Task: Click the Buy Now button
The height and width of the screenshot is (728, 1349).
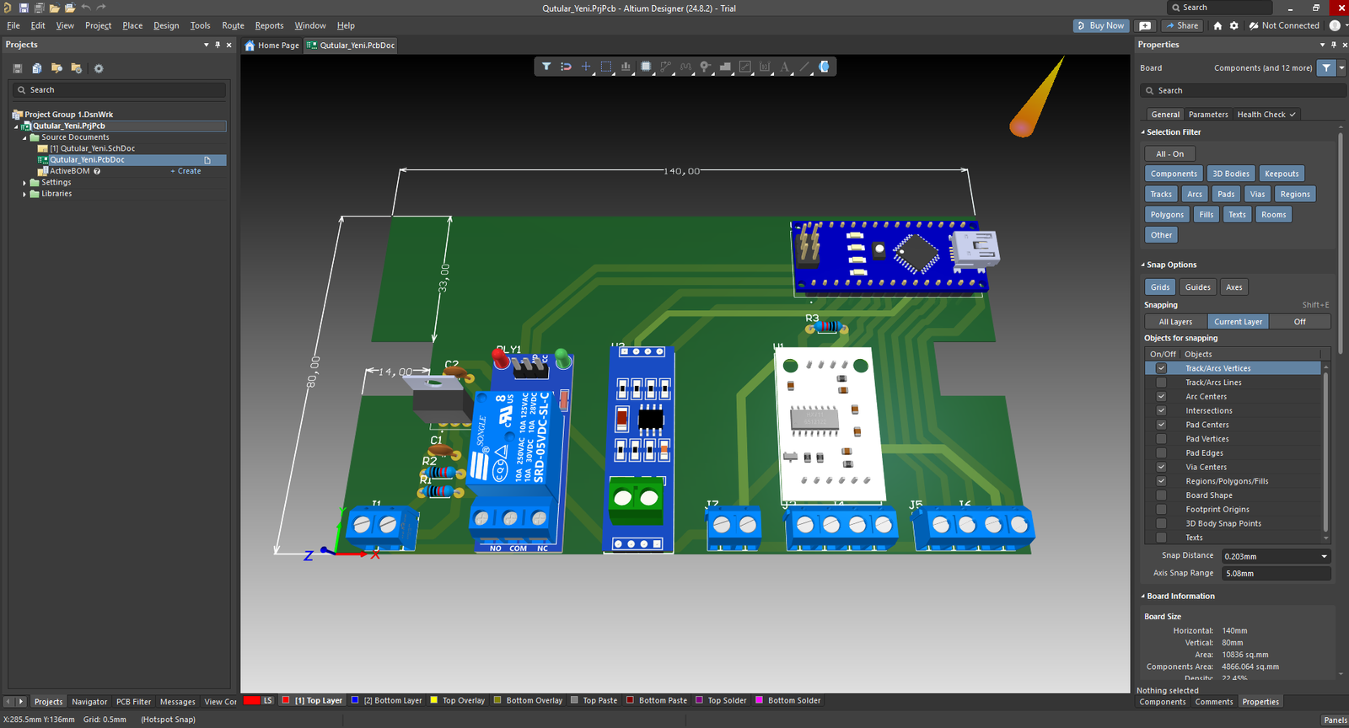Action: point(1100,25)
